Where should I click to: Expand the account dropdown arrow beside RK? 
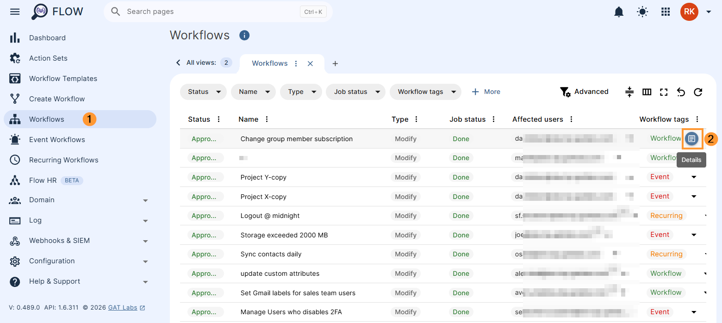pyautogui.click(x=709, y=12)
